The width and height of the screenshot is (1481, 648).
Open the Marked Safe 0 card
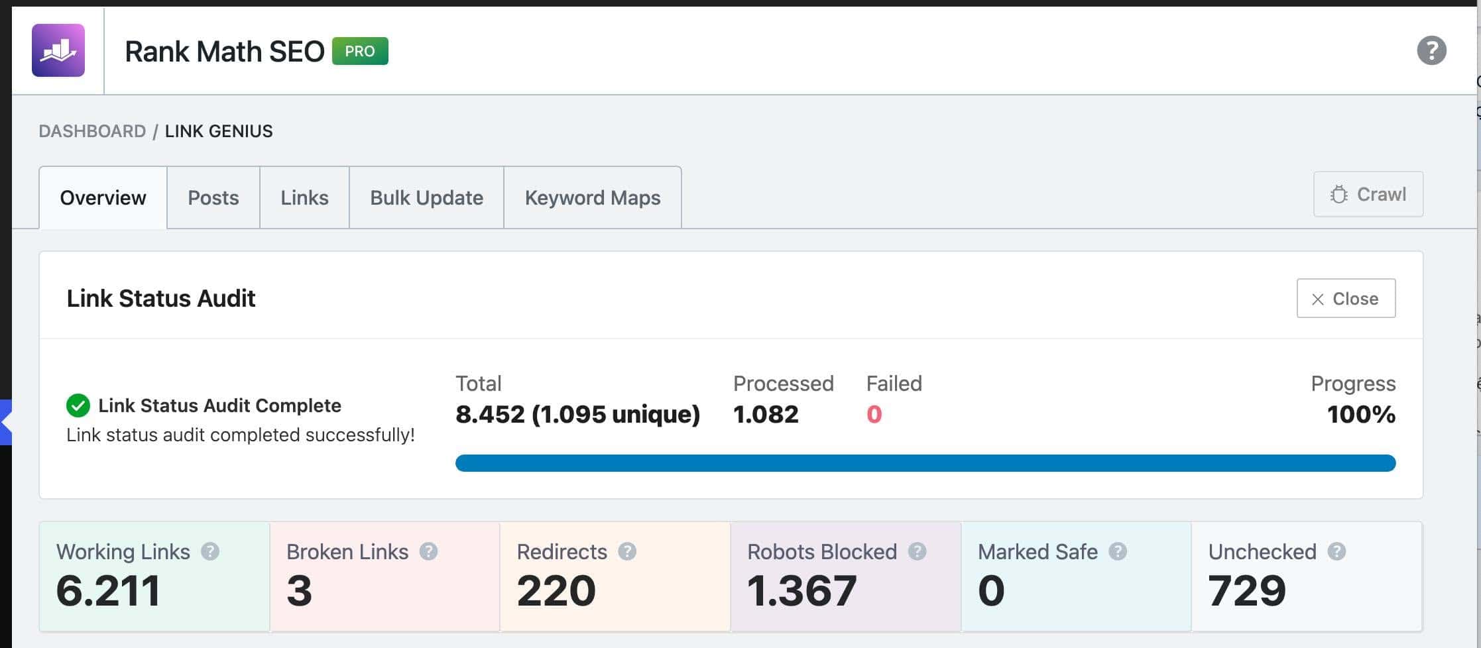click(x=1077, y=576)
